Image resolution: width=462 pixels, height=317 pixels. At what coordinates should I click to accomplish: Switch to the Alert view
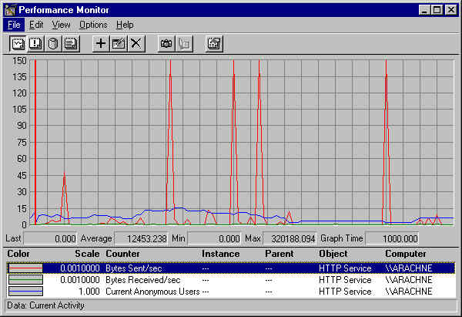35,43
